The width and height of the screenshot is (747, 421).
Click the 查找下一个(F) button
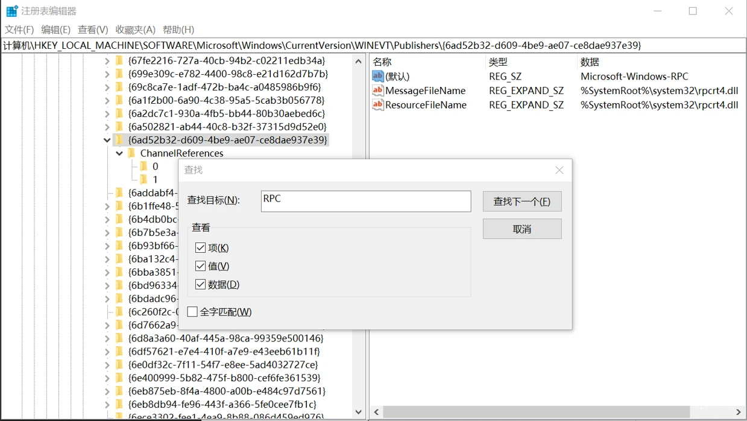[522, 201]
